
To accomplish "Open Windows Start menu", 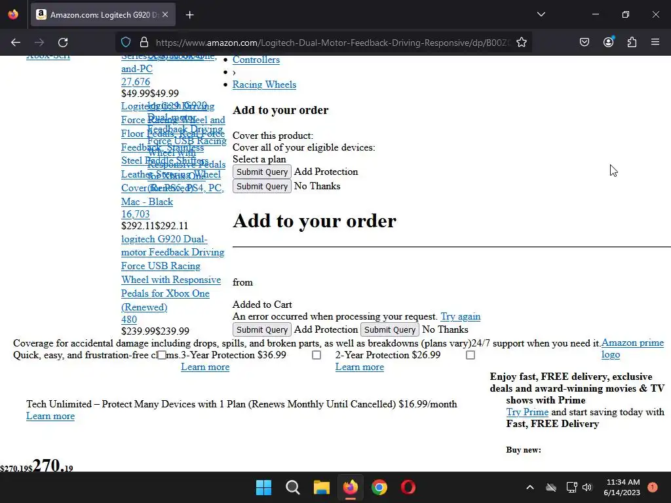I will click(x=263, y=487).
